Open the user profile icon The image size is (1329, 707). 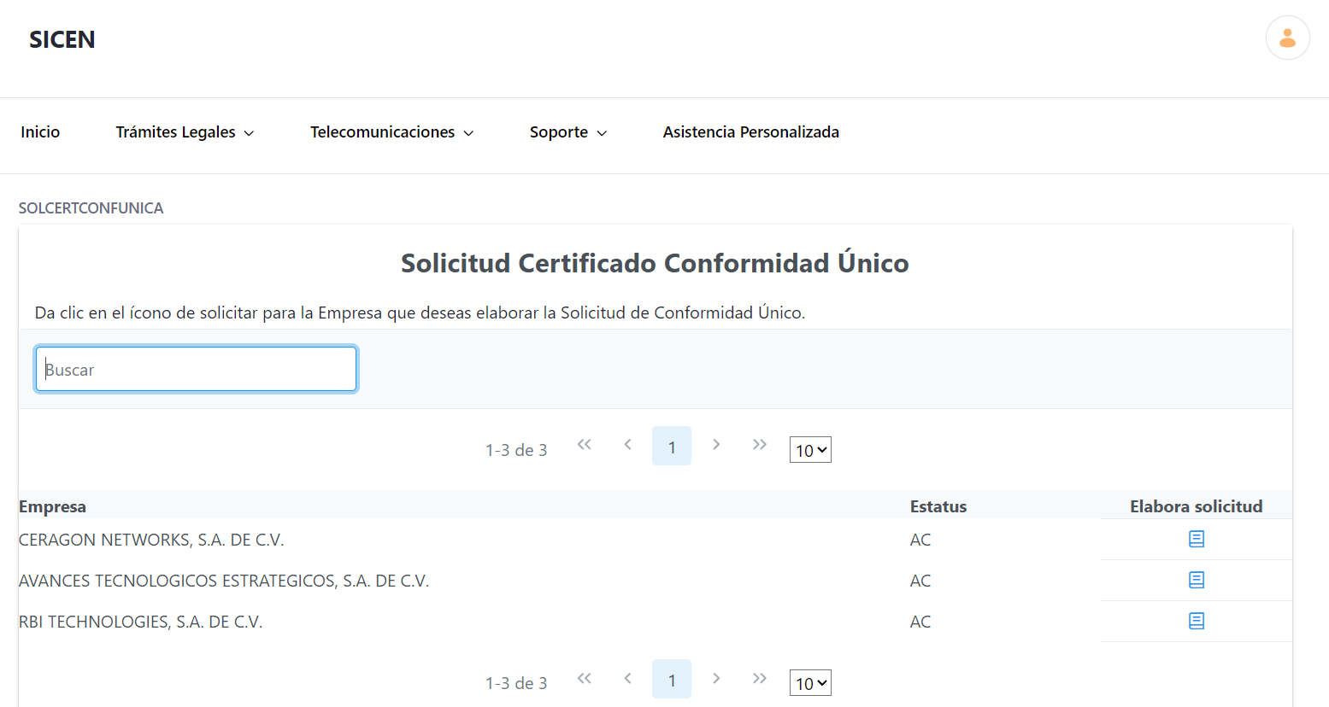click(x=1287, y=38)
